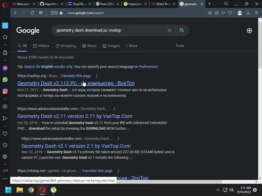Add page to bookmarks with heart icon
This screenshot has height=196, width=262.
[x=230, y=13]
